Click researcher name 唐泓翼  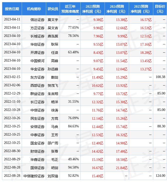click(x=53, y=36)
